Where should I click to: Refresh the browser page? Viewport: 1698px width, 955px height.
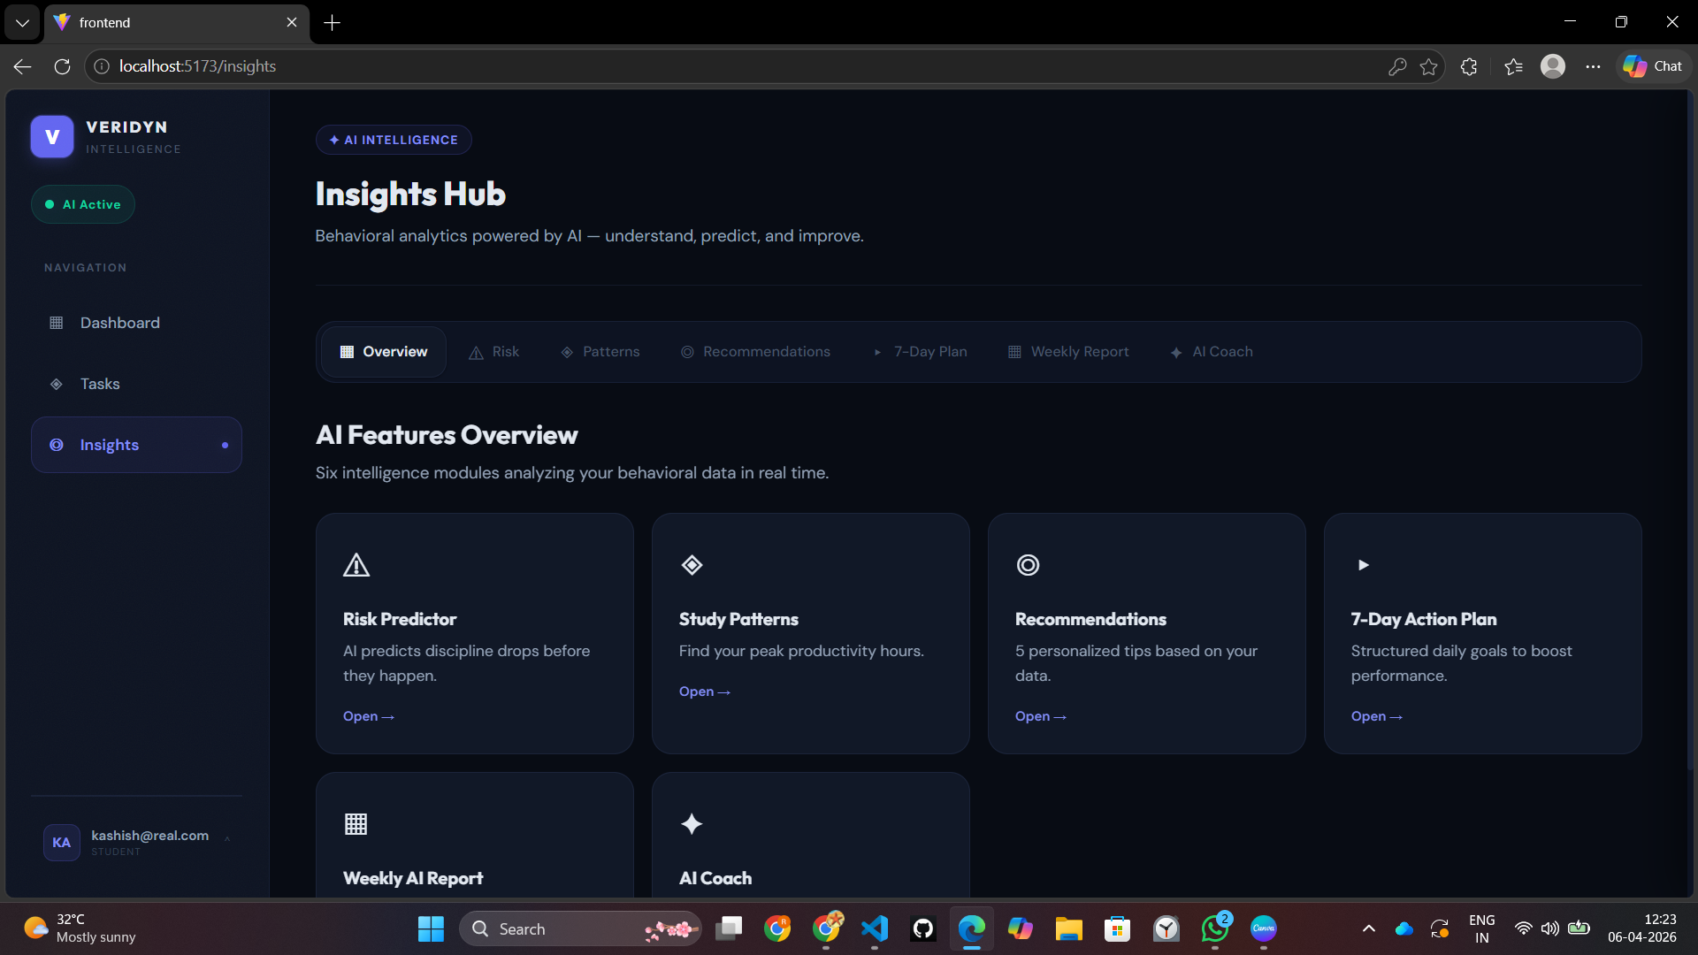[x=62, y=66]
